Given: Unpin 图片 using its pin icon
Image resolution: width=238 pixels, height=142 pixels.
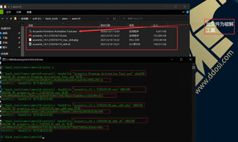Looking at the screenshot, I should point(19,47).
